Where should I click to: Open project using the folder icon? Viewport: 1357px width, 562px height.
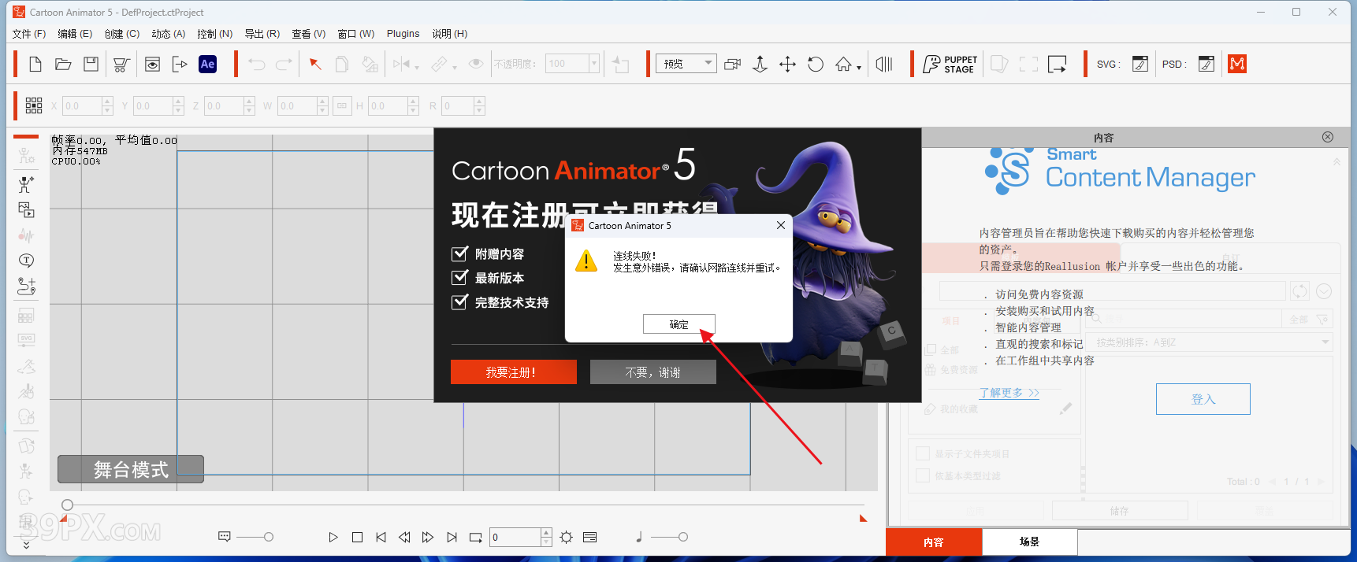[63, 65]
